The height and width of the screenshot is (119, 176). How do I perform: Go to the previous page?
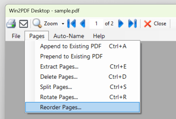coord(83,24)
